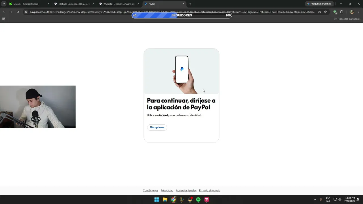Image resolution: width=363 pixels, height=204 pixels.
Task: Open the Todos los marcadores folder
Action: tap(347, 19)
